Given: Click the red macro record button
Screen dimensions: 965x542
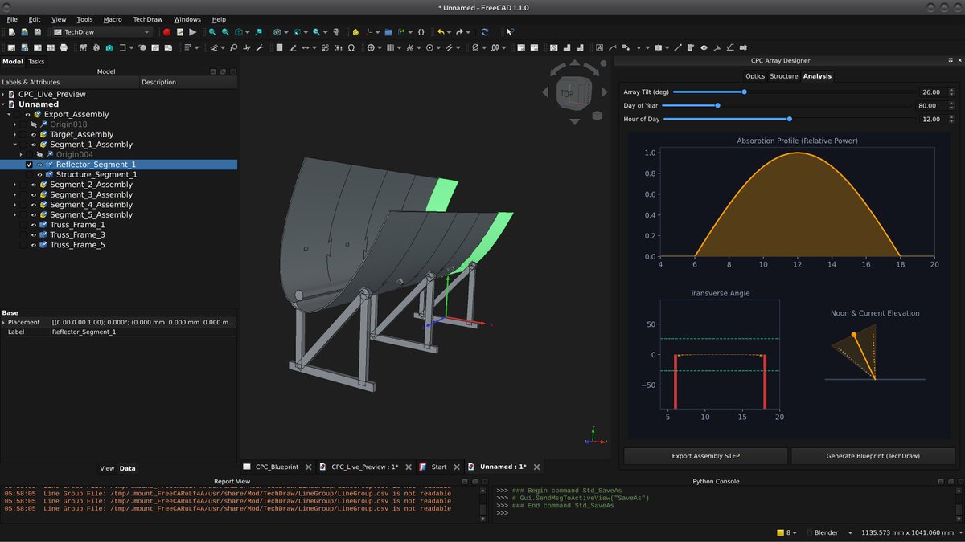Looking at the screenshot, I should click(x=166, y=32).
